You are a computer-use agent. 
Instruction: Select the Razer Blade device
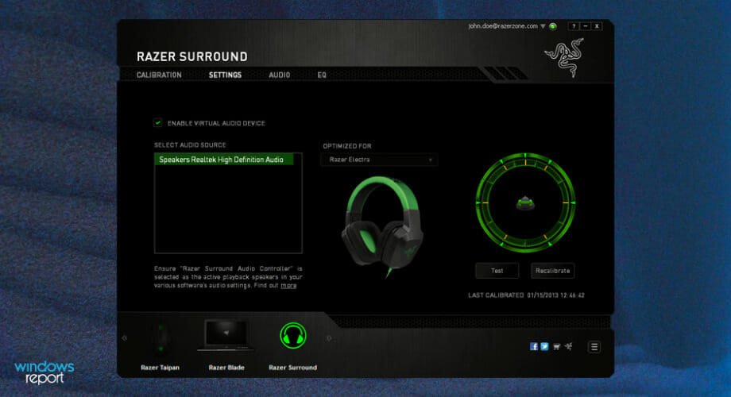pos(226,345)
